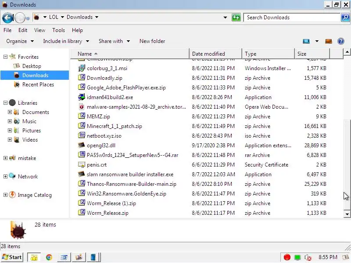Open the View menu
Viewport: 351px width, 263px height.
click(x=39, y=30)
